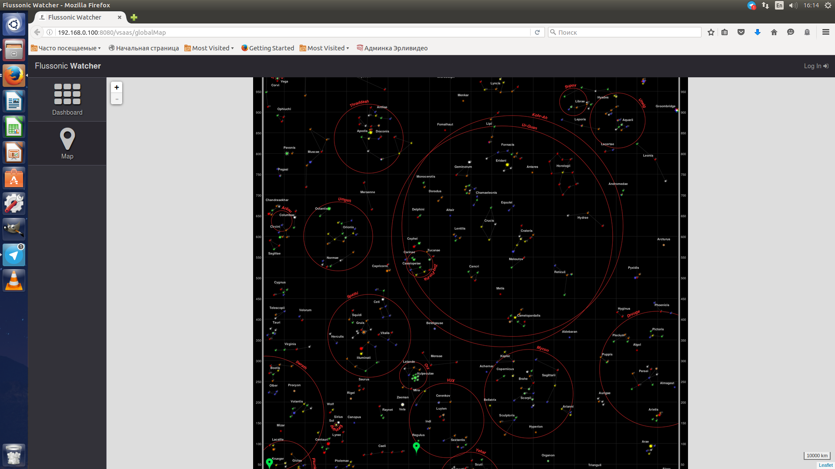Screen dimensions: 835x469
Task: Expand Часто посещаемые bookmarks dropdown
Action: click(x=66, y=48)
